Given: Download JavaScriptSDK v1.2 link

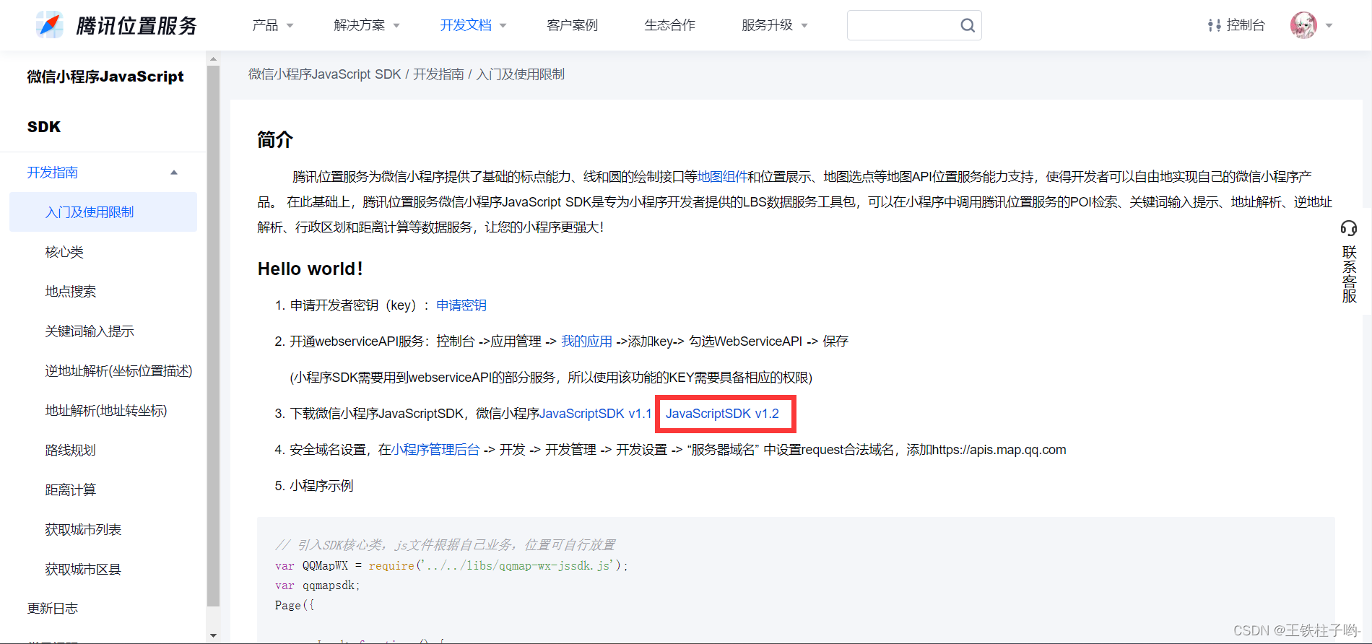Looking at the screenshot, I should pos(722,414).
